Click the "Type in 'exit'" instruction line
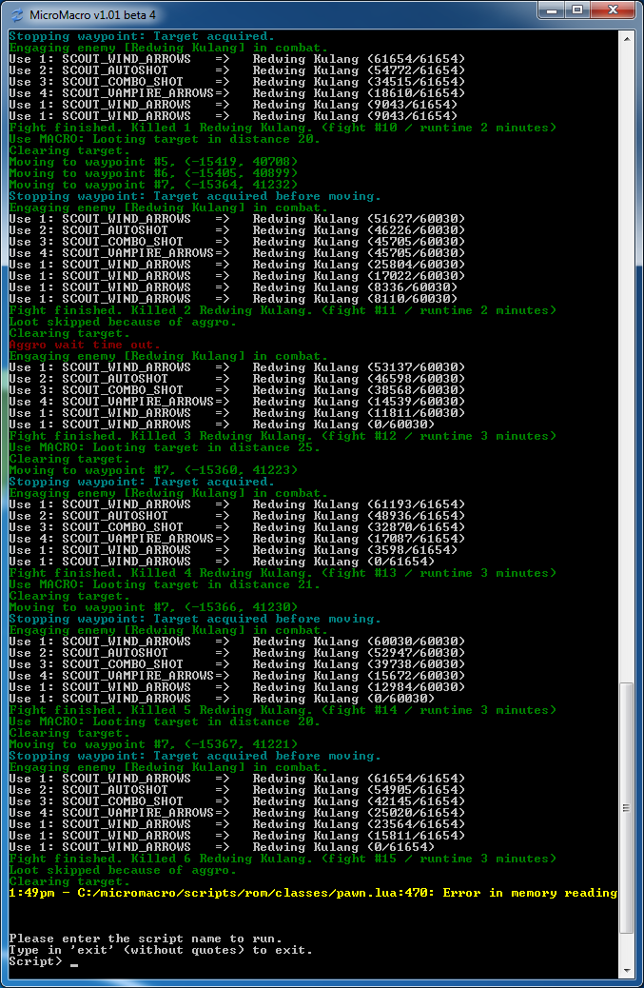The height and width of the screenshot is (988, 644). click(160, 950)
